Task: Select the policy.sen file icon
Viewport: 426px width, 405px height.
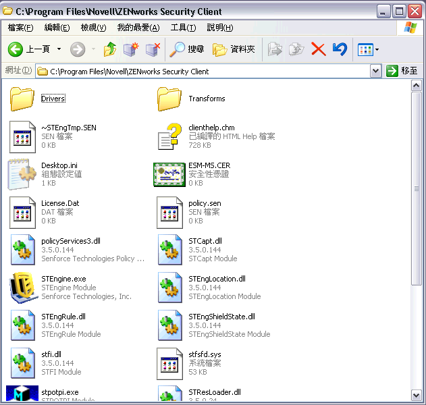Action: (169, 213)
